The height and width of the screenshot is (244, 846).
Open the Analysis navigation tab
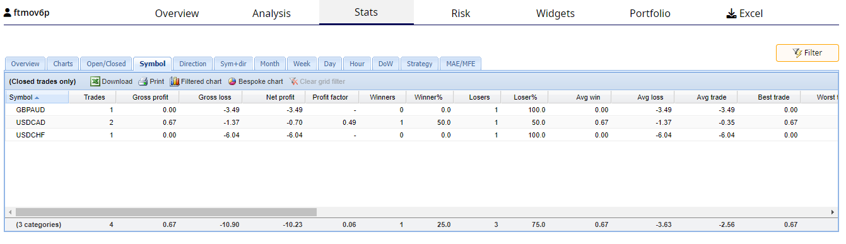pos(271,13)
